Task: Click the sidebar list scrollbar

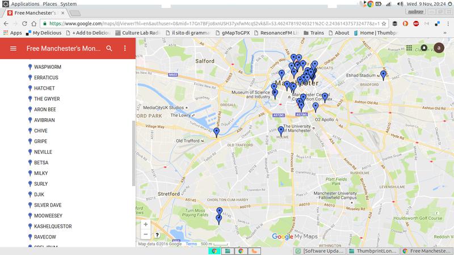Action: coord(133,153)
